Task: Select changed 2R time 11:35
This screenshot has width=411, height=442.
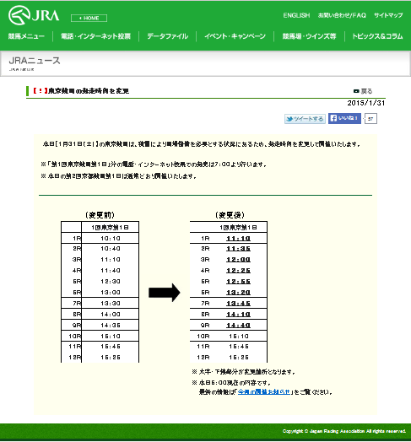Action: [238, 249]
